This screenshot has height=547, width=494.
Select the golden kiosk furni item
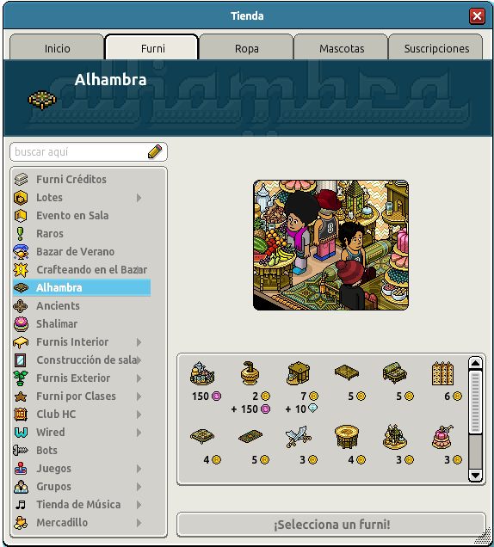point(298,373)
